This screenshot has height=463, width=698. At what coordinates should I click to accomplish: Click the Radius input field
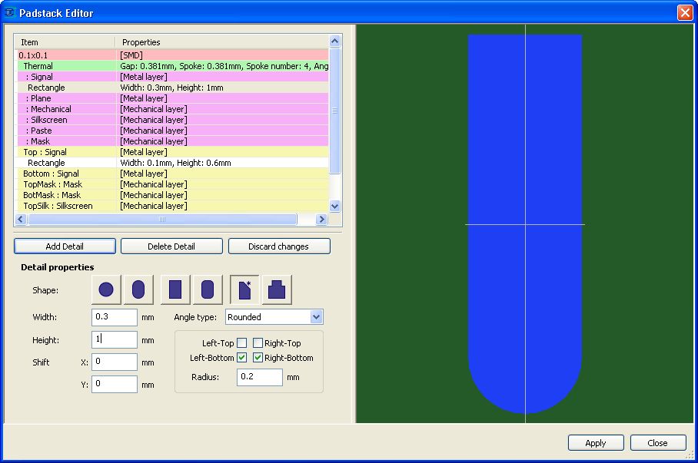260,377
